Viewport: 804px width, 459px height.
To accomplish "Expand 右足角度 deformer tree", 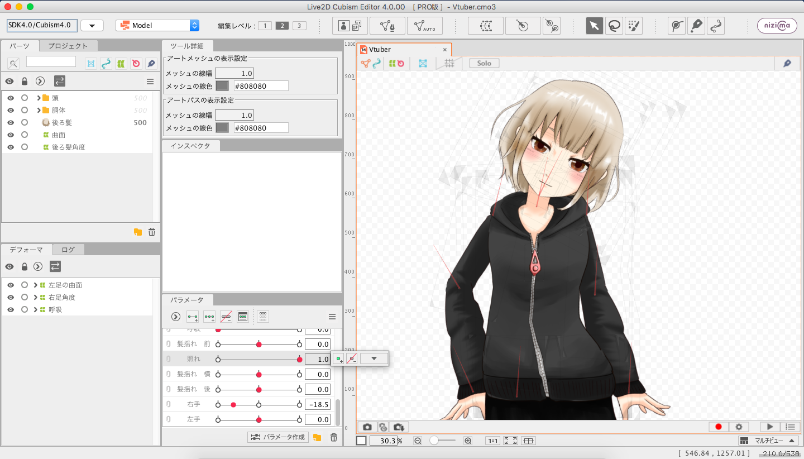I will point(35,297).
